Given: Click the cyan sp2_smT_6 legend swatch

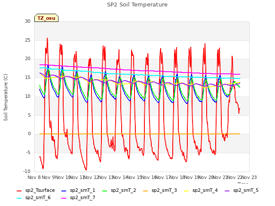Looking at the screenshot, I should (x=19, y=198).
